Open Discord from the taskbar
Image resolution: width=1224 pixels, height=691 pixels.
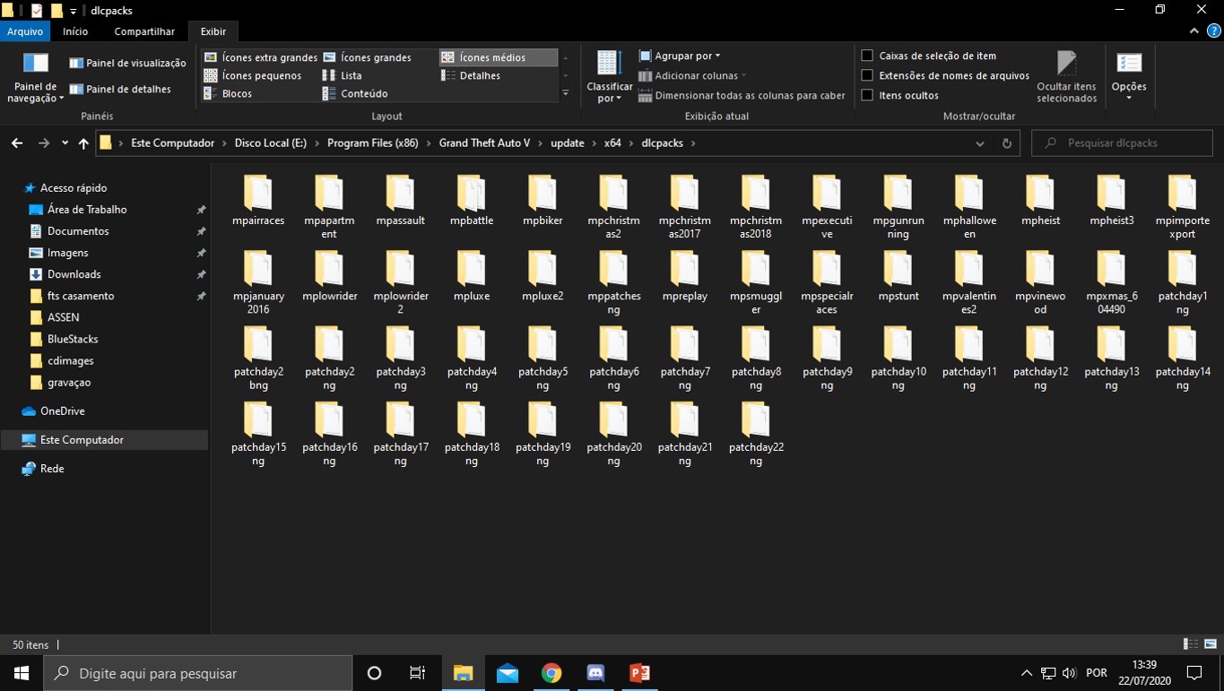[x=595, y=673]
